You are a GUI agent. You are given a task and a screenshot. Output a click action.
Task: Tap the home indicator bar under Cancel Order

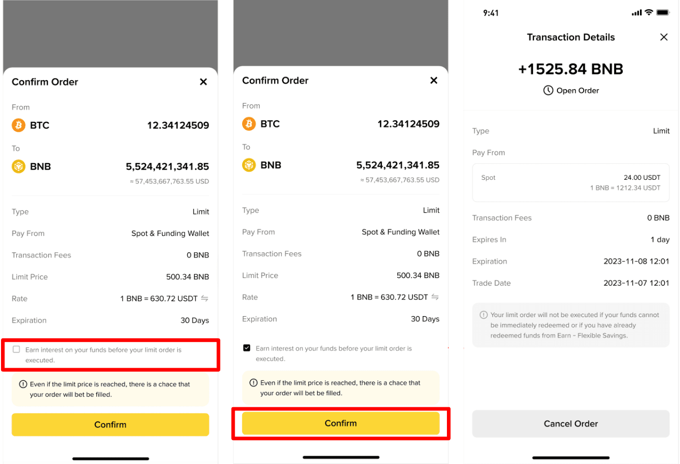tap(571, 457)
